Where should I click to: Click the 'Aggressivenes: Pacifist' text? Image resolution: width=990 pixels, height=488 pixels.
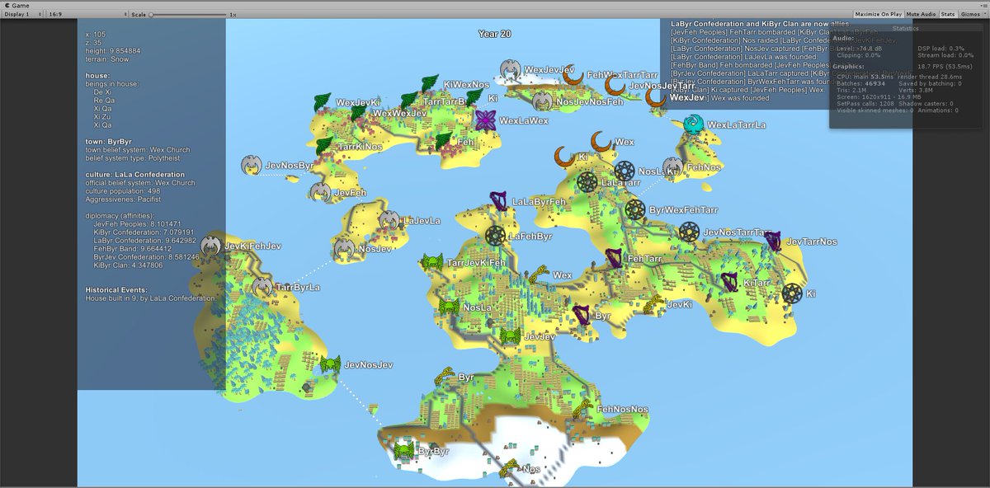123,199
